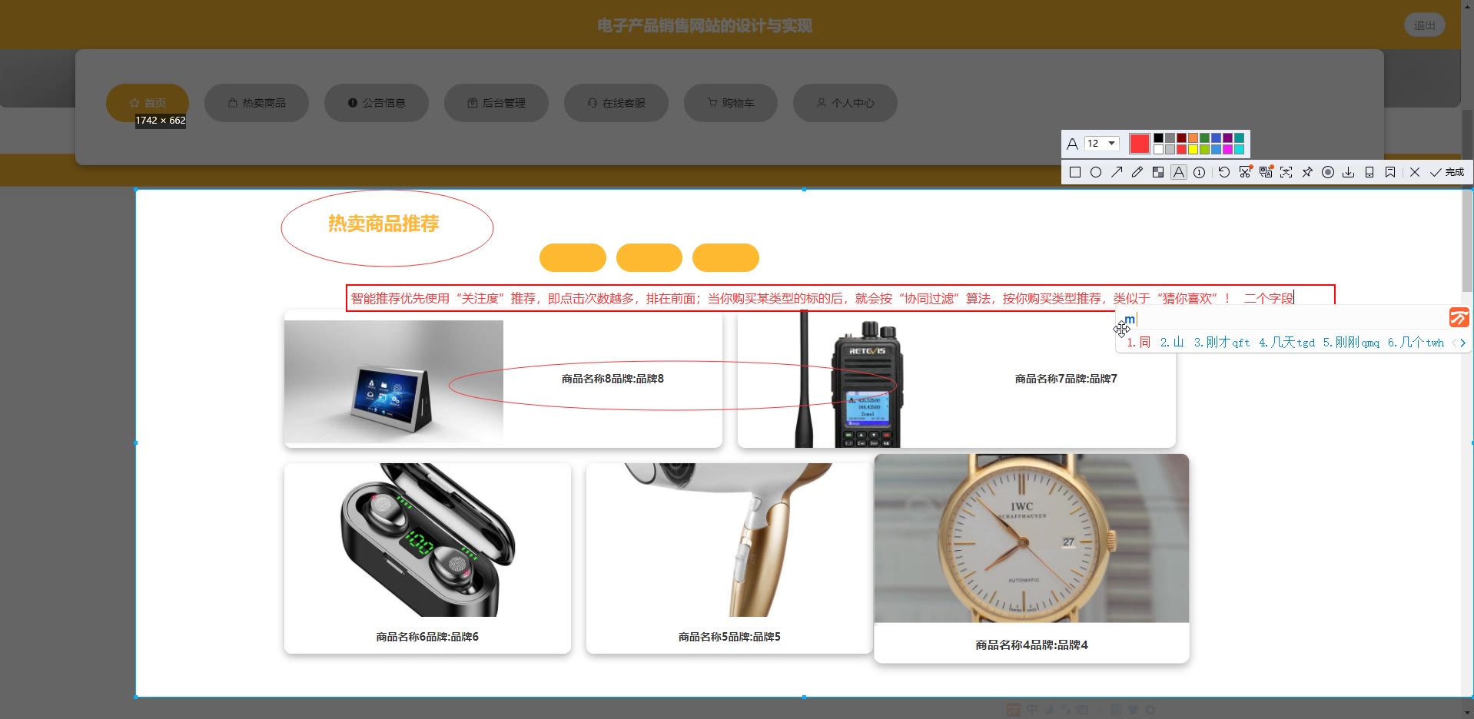Save the screenshot with the download icon
Screen dimensions: 1474x719
(x=1349, y=172)
